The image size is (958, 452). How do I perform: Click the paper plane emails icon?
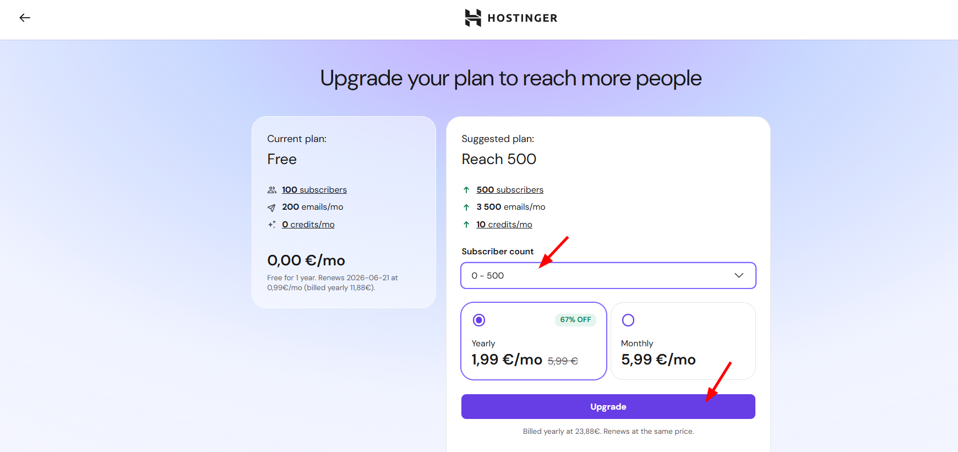tap(271, 208)
